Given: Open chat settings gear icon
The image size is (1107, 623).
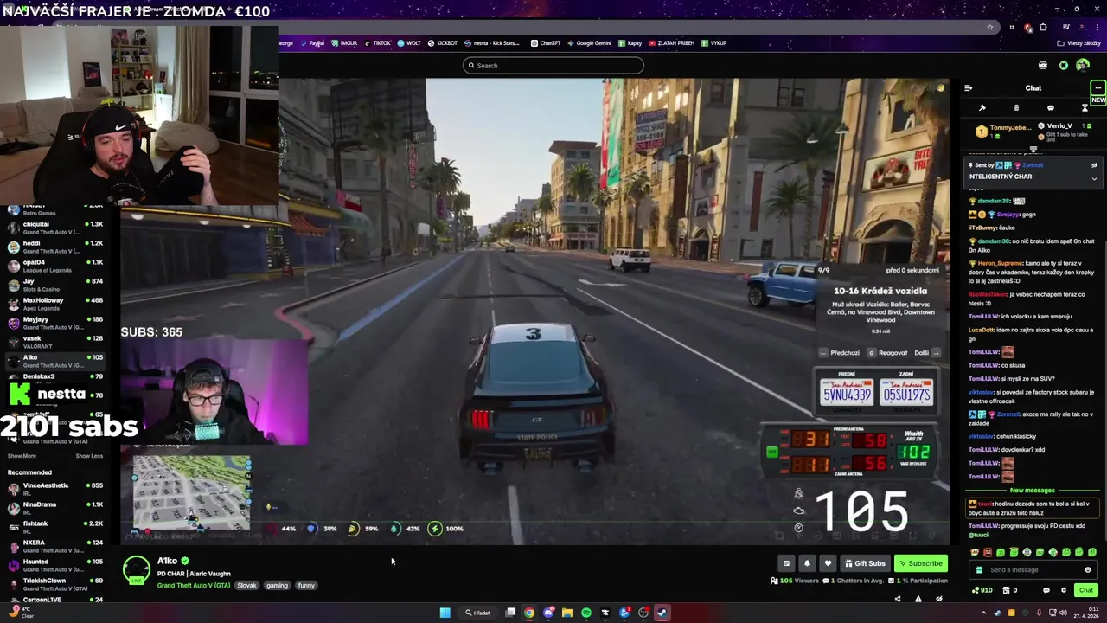Looking at the screenshot, I should pos(1064,590).
